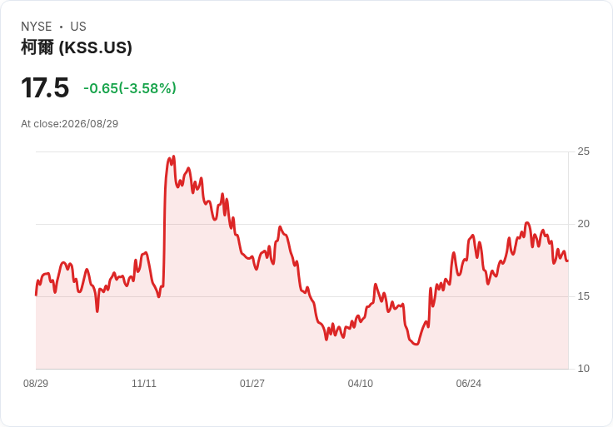Click the stock name 柯爾 (KSS.US)
Screen dimensions: 613x427
[x=77, y=47]
